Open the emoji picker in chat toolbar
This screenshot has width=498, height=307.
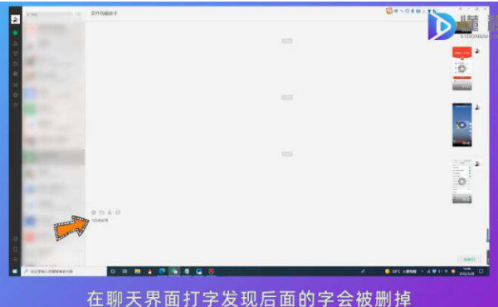point(94,212)
